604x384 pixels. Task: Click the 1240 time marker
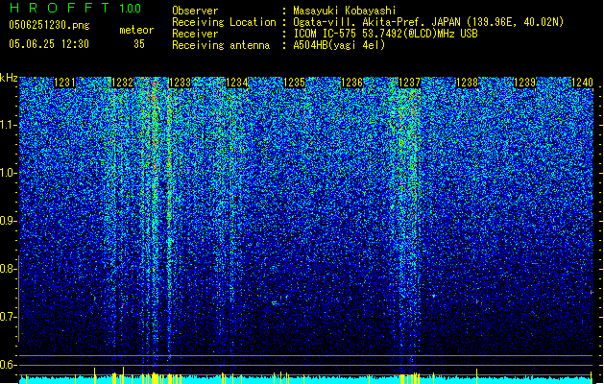pos(582,83)
